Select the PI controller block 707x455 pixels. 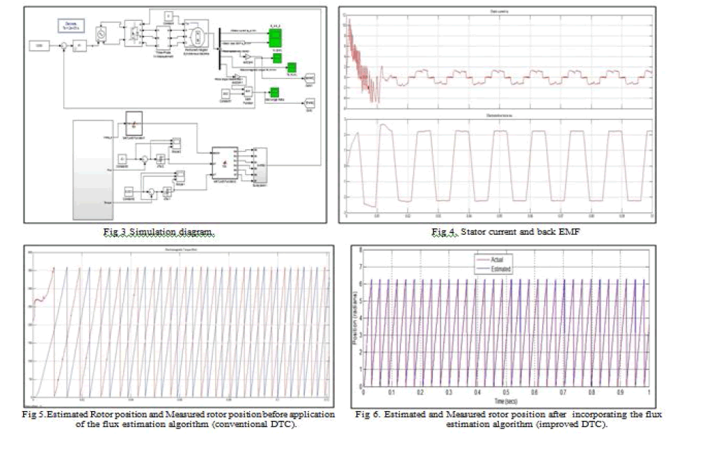80,46
